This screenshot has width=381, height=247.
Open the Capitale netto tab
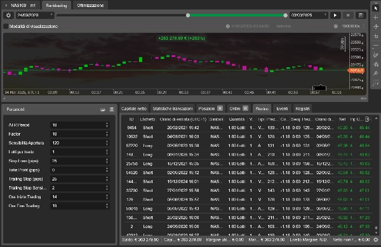[x=134, y=108]
